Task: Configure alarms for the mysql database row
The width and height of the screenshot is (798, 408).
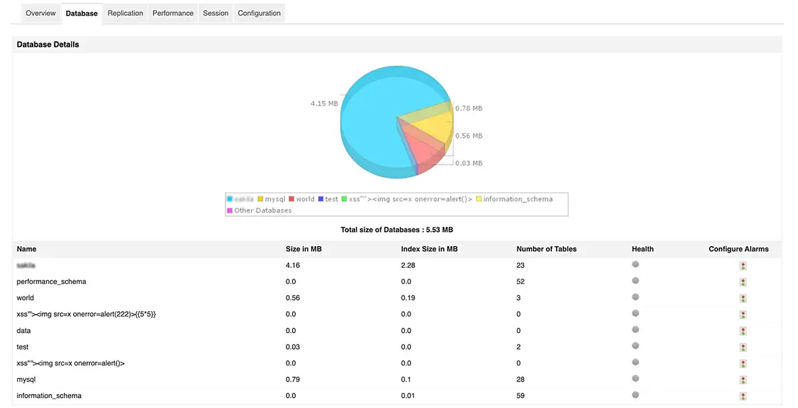Action: 743,379
